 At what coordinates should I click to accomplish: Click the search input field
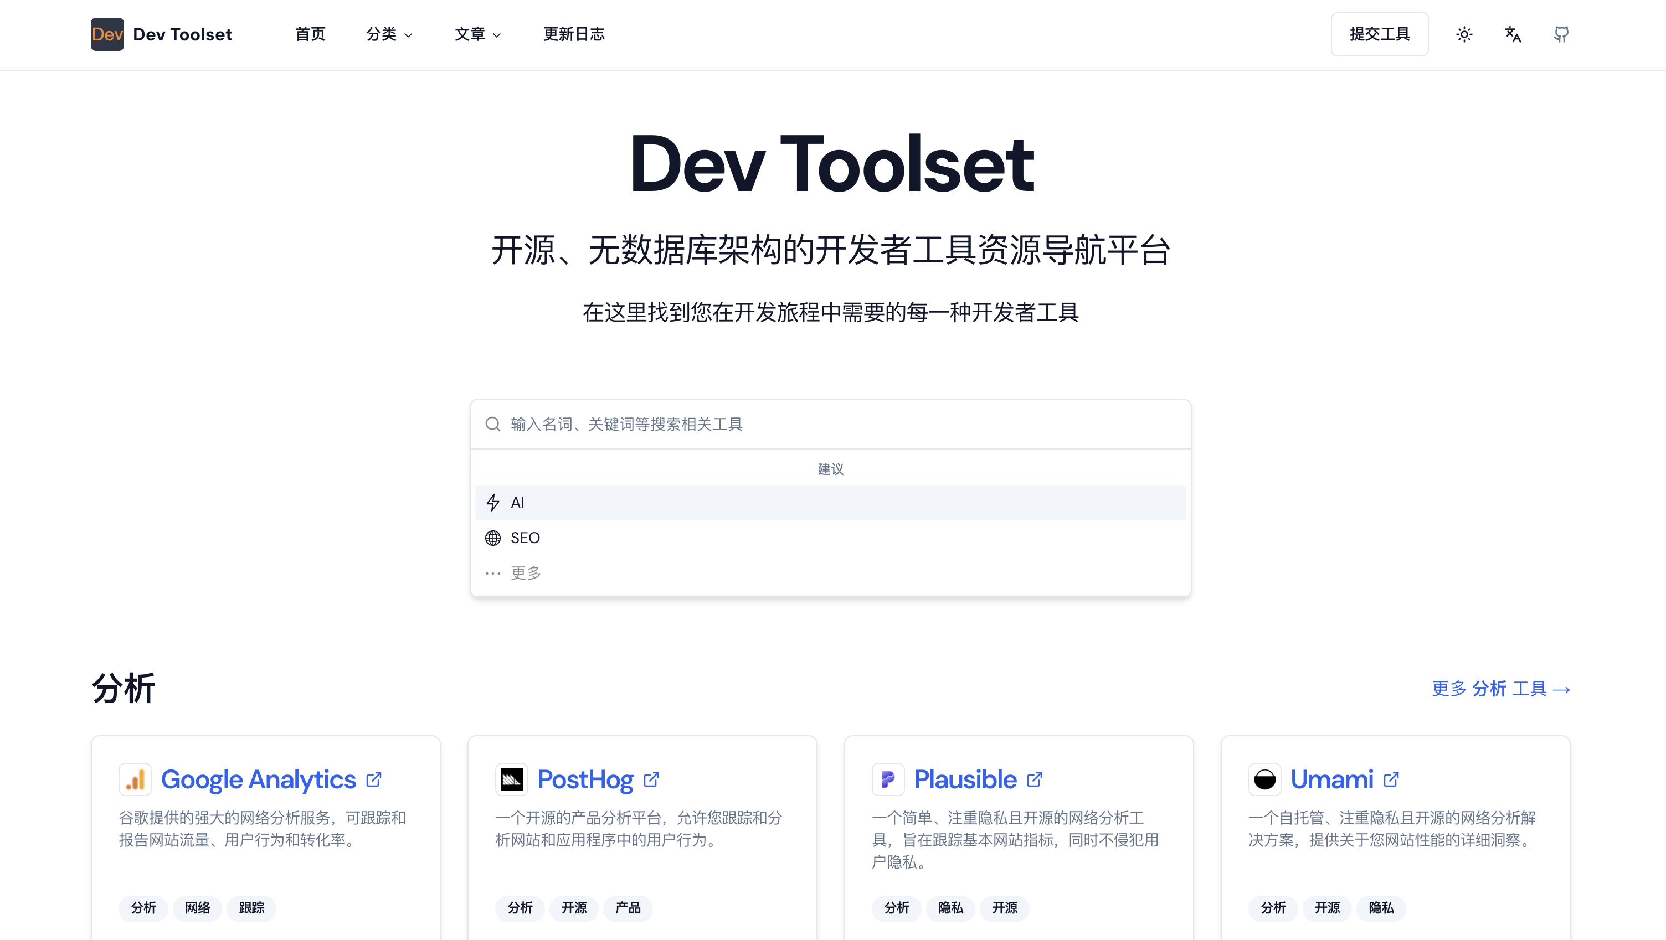833,423
